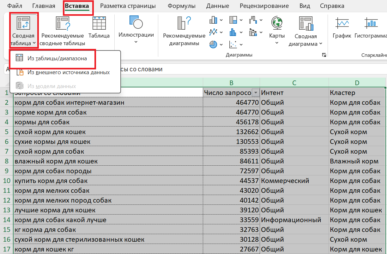Insert a combo chart
This screenshot has height=254, width=387.
[253, 32]
